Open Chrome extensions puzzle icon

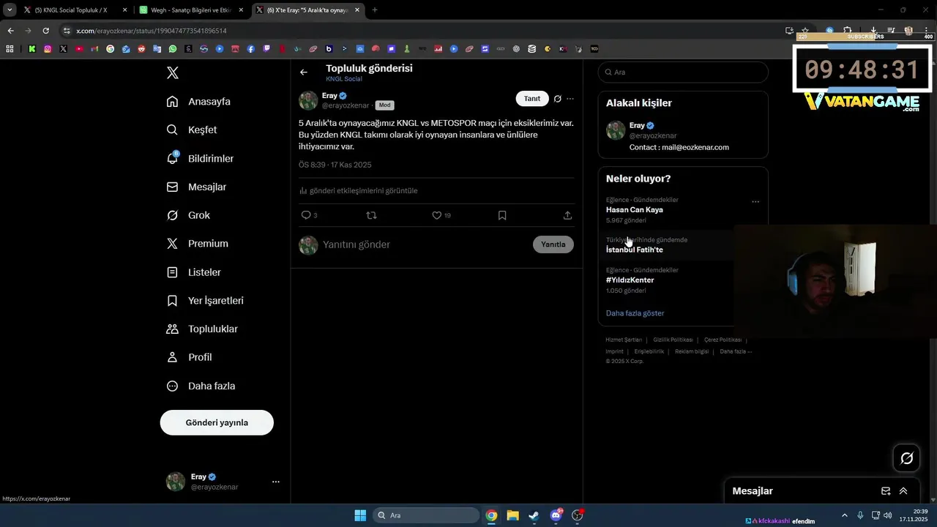coord(847,31)
